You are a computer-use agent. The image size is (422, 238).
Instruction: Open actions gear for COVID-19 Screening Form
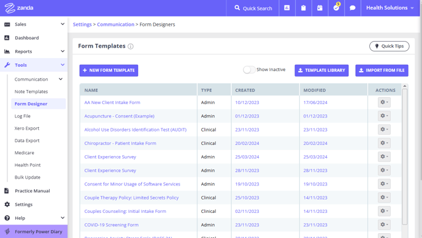pos(384,225)
